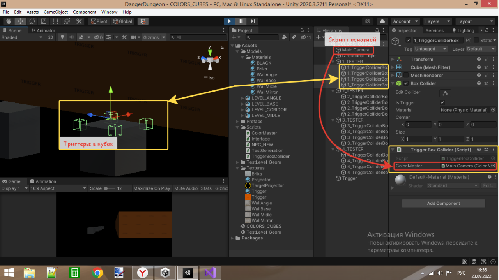Select the Trigger object in Hierarchy
Image resolution: width=499 pixels, height=280 pixels.
346,178
